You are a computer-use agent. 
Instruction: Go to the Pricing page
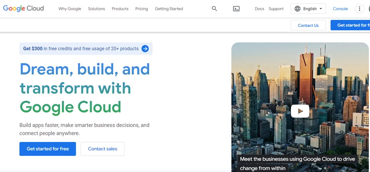[x=142, y=9]
